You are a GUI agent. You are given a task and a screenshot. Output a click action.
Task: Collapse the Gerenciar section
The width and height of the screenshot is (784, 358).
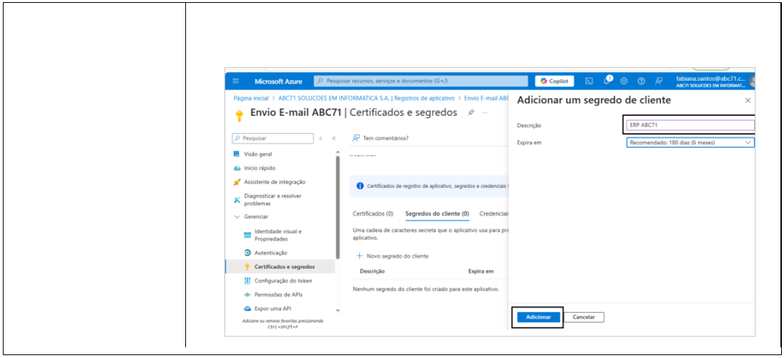tap(237, 216)
